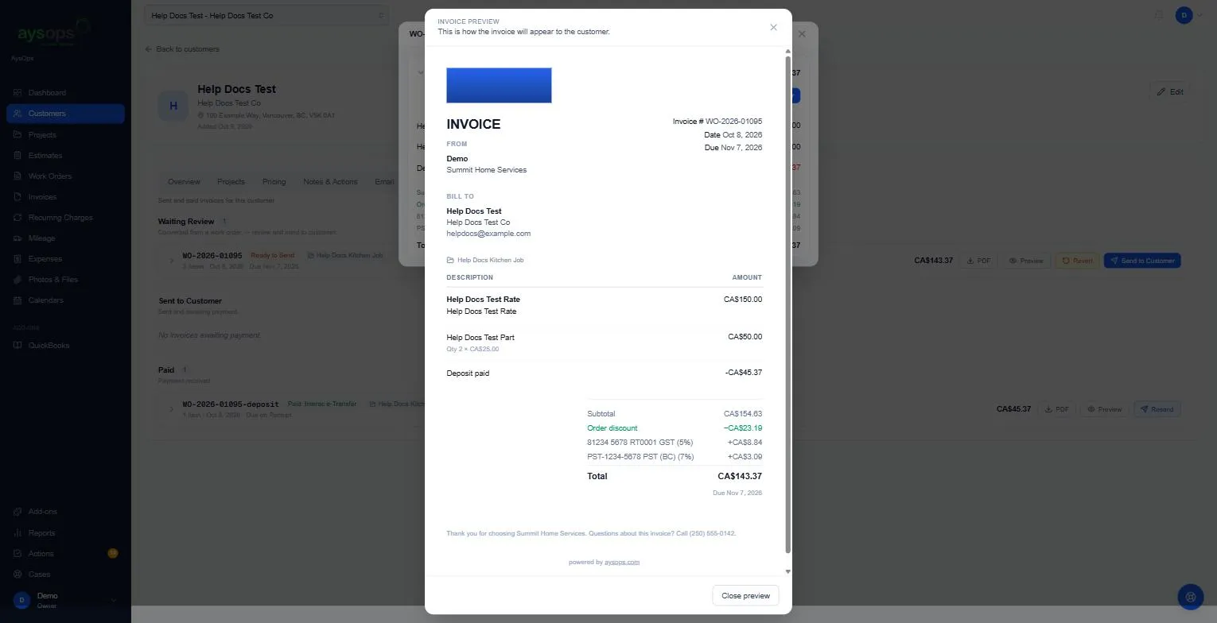1217x623 pixels.
Task: Open the support chat widget icon
Action: pyautogui.click(x=1191, y=597)
